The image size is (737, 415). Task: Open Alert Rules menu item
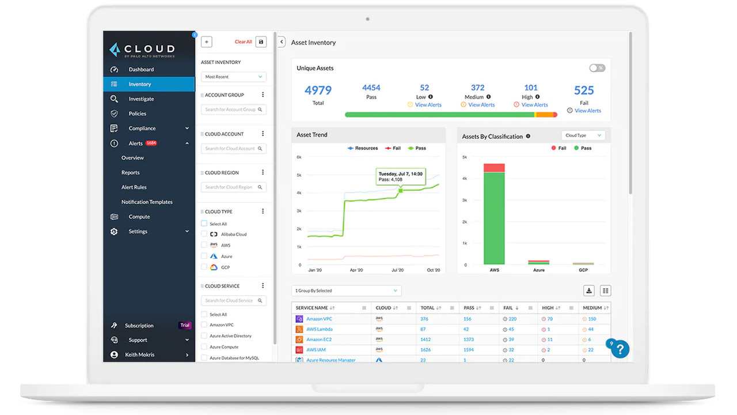(x=134, y=187)
